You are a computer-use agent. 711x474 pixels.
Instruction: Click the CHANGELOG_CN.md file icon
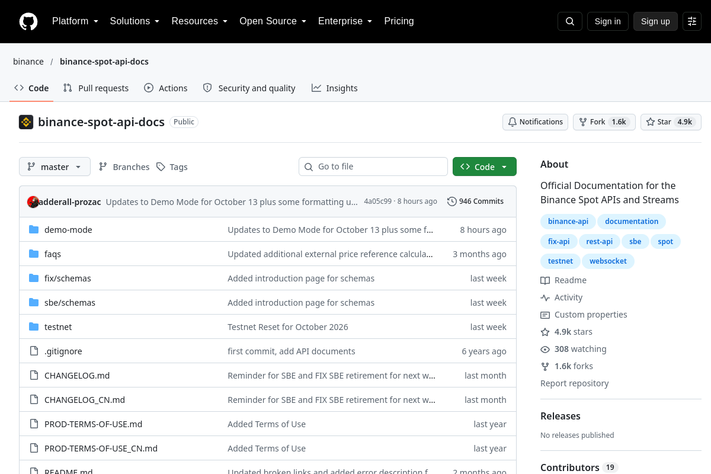pos(34,400)
